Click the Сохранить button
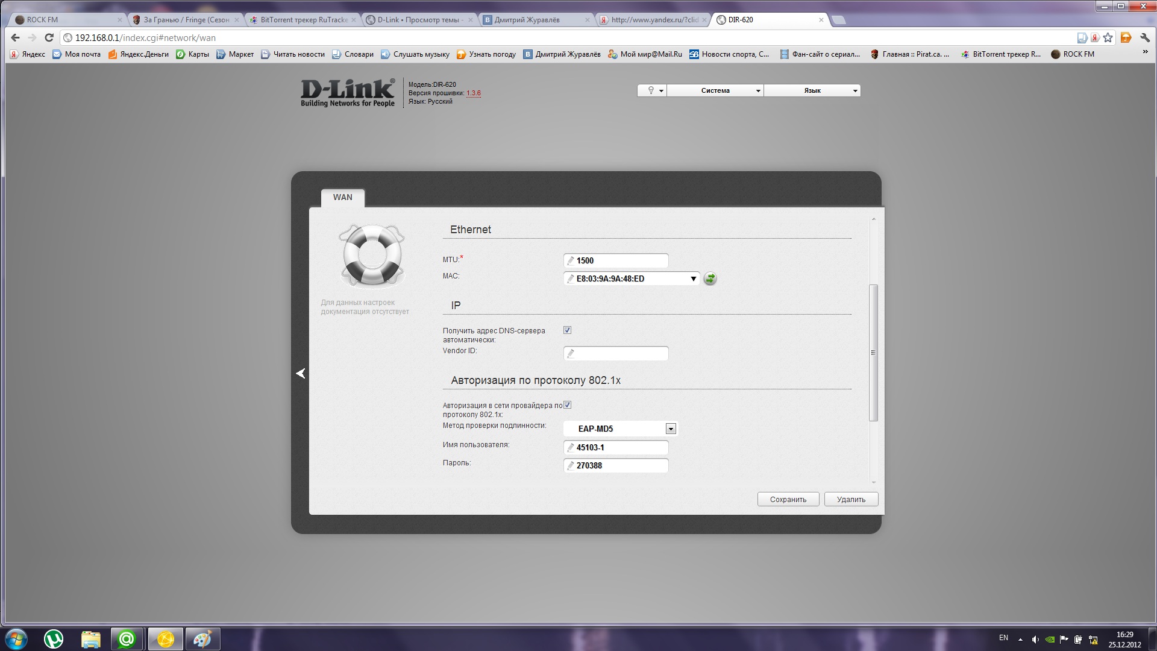 click(x=788, y=499)
